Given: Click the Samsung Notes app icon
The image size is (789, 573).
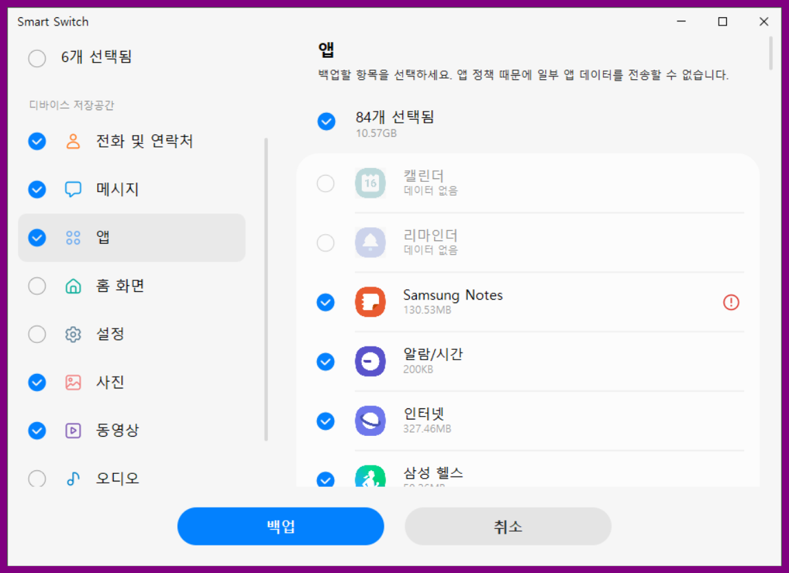Looking at the screenshot, I should point(370,302).
